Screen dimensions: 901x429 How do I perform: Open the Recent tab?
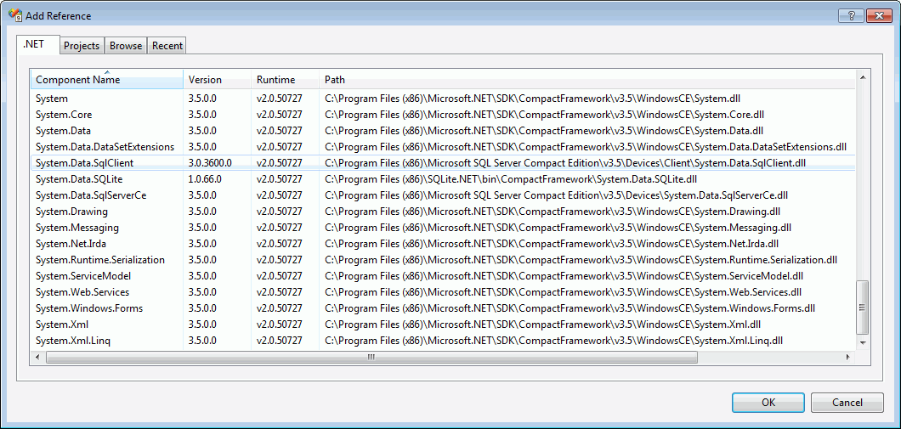(x=167, y=46)
